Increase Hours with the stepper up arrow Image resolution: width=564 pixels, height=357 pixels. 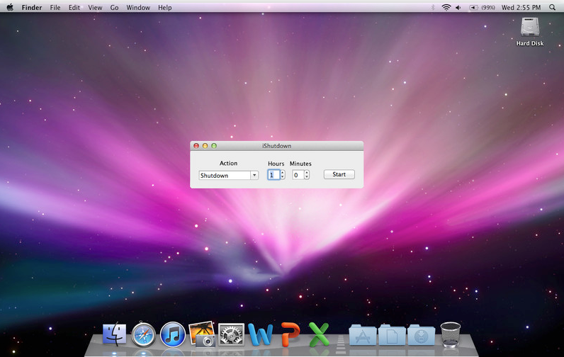pos(283,173)
